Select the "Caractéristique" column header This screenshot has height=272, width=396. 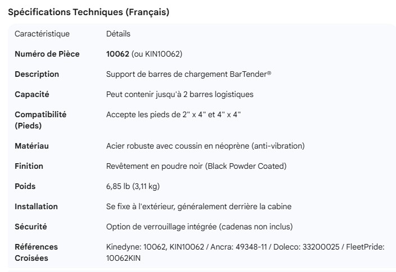42,34
